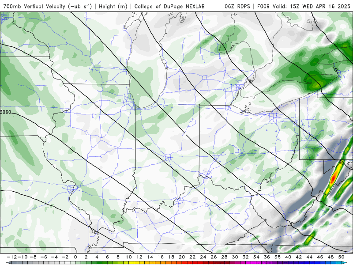Click the -6 value on color scale
353x265 pixels.
tap(44, 257)
